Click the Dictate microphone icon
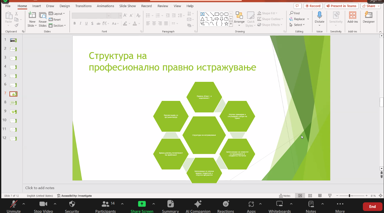The height and width of the screenshot is (213, 384). pos(319,15)
